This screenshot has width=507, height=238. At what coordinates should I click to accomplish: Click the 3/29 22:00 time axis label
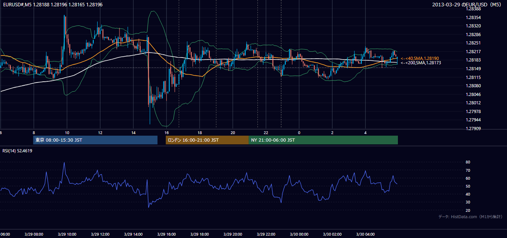pos(266,234)
